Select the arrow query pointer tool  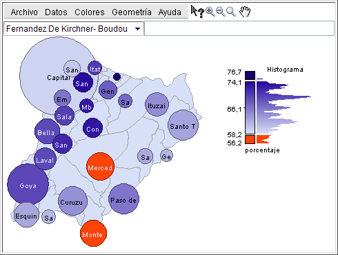(197, 12)
